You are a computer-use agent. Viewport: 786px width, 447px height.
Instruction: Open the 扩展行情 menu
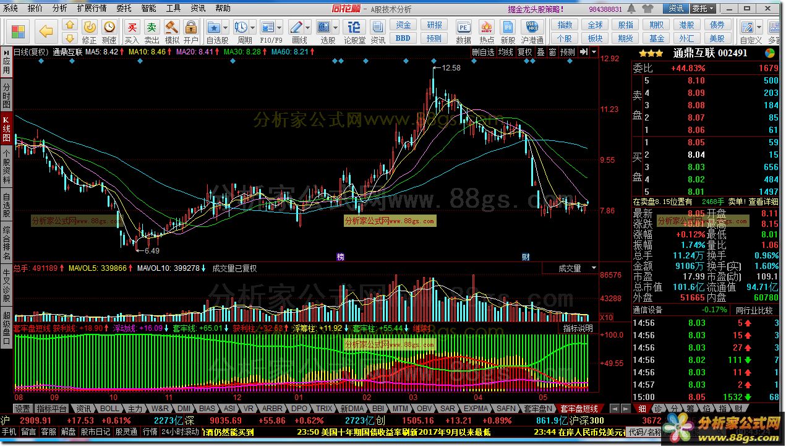(x=92, y=9)
